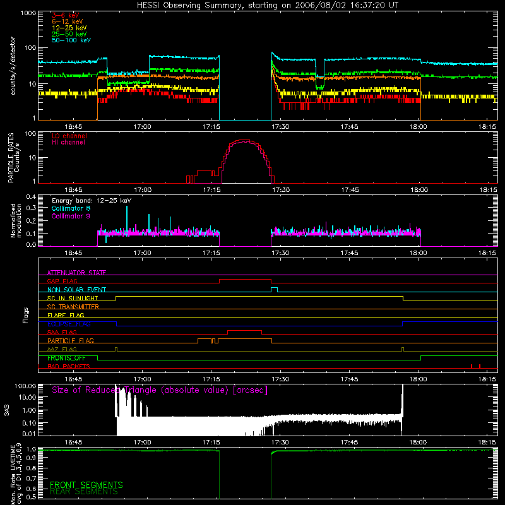Click the tallest Collimator 8 modulation spike

tap(127, 219)
